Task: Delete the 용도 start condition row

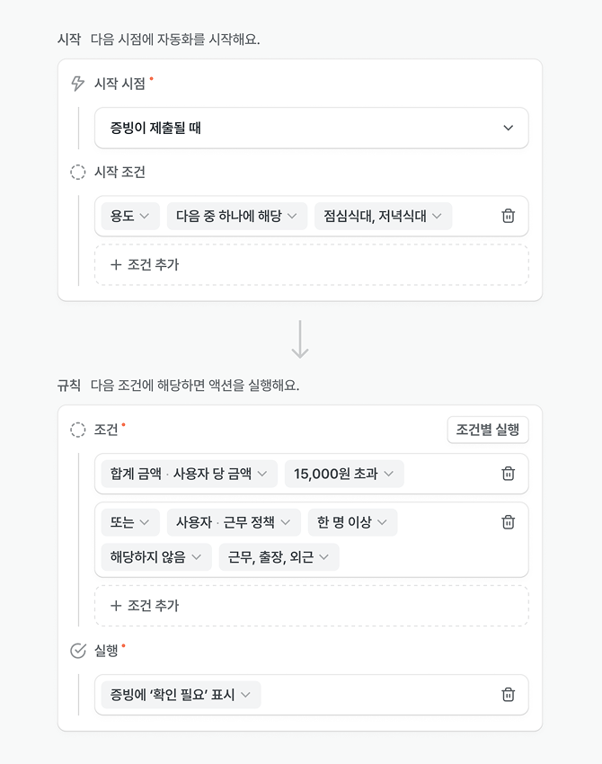Action: pyautogui.click(x=508, y=216)
